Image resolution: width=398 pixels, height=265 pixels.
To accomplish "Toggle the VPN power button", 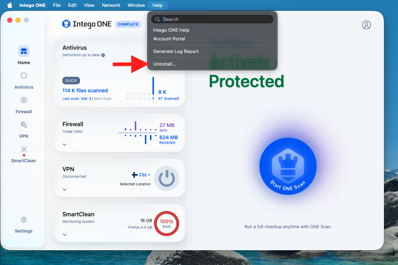I will [167, 178].
